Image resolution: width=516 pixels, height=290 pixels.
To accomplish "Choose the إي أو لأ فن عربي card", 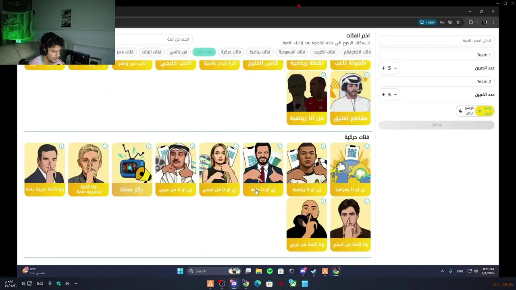I will (176, 170).
